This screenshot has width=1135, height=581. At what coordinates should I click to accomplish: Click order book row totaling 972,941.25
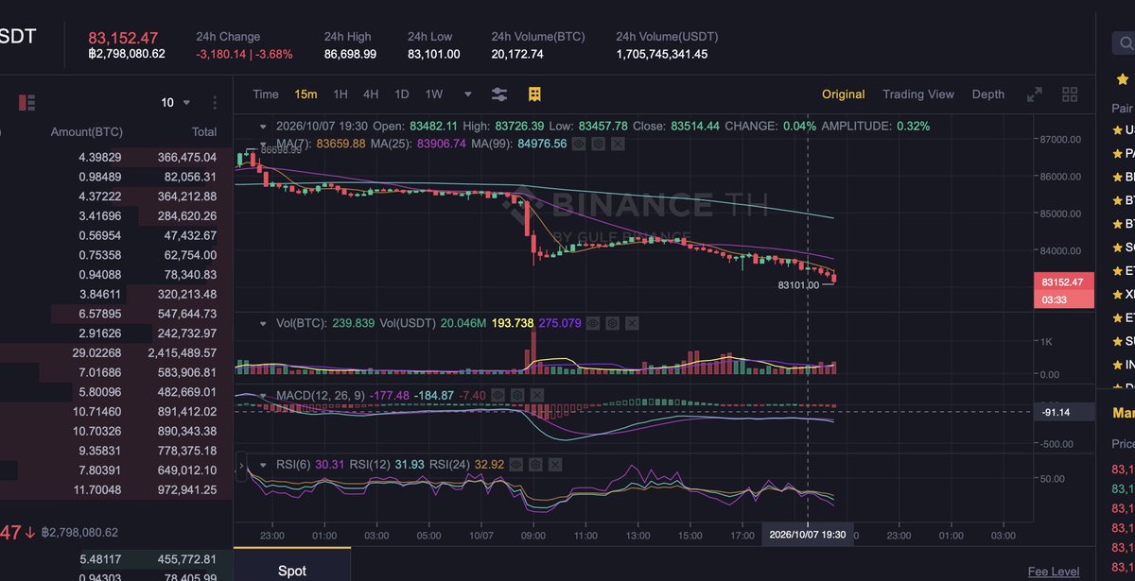(x=116, y=489)
